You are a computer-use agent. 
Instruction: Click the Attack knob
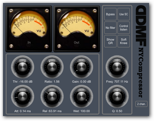pyautogui.click(x=22, y=96)
